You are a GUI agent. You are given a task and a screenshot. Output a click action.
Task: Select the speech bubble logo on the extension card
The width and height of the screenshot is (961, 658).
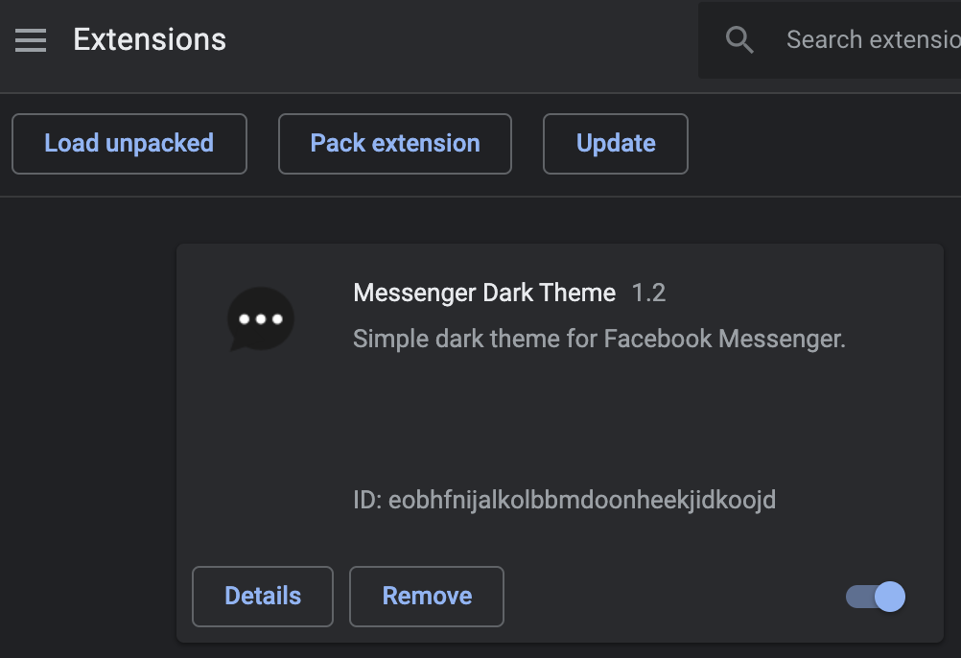tap(260, 318)
